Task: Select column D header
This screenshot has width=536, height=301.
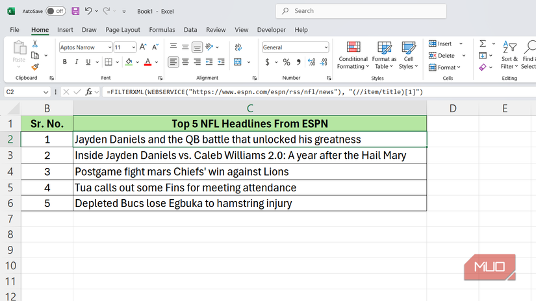Action: [x=453, y=108]
